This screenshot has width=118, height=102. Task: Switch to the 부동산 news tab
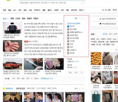click(x=36, y=19)
